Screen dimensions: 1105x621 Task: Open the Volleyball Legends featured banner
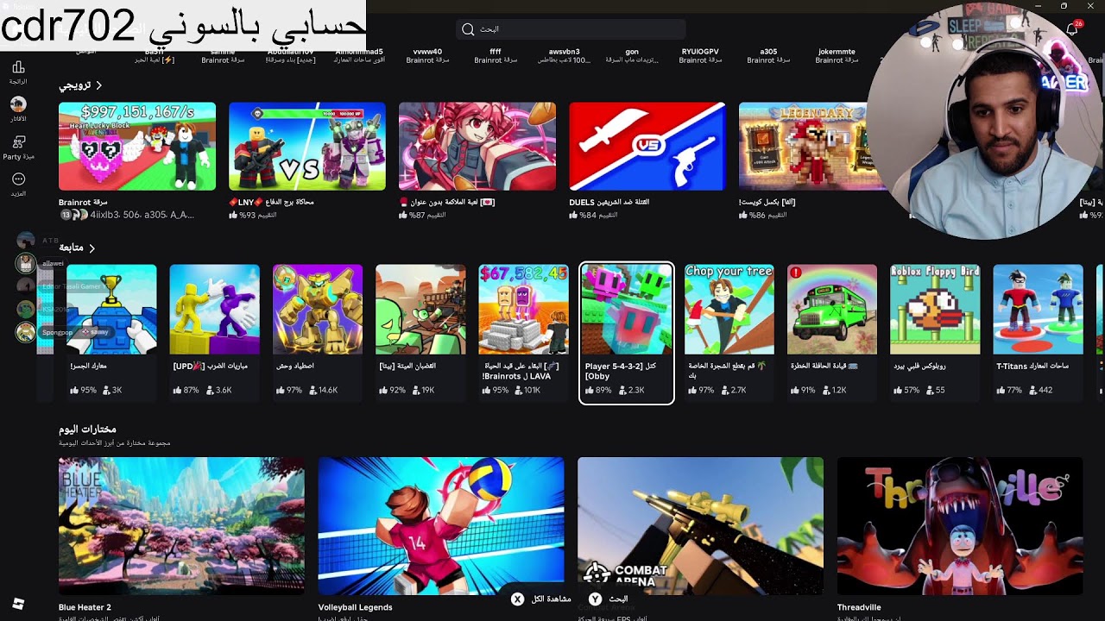[x=441, y=526]
